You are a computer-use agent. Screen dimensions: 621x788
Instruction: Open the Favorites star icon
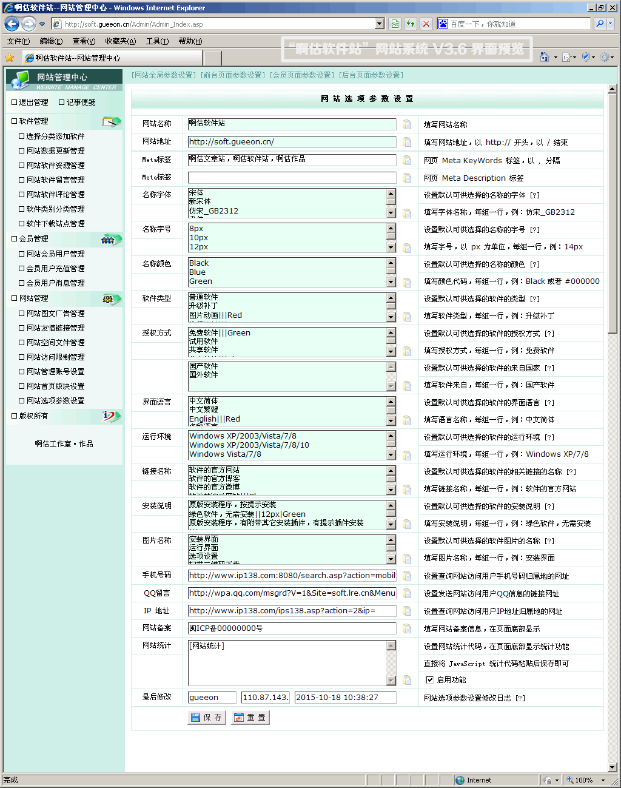(9, 58)
